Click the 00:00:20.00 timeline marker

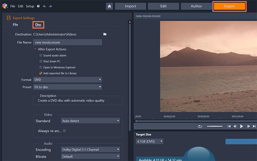[x=169, y=116]
